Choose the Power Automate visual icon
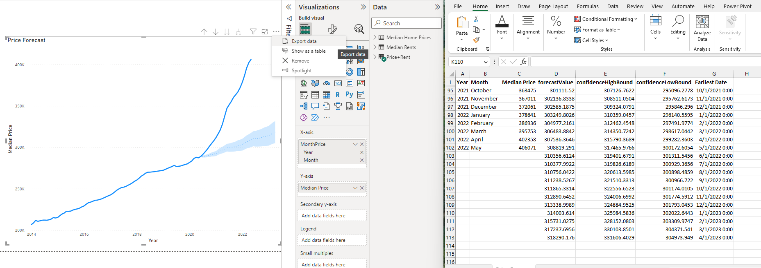Image resolution: width=761 pixels, height=268 pixels. click(315, 118)
